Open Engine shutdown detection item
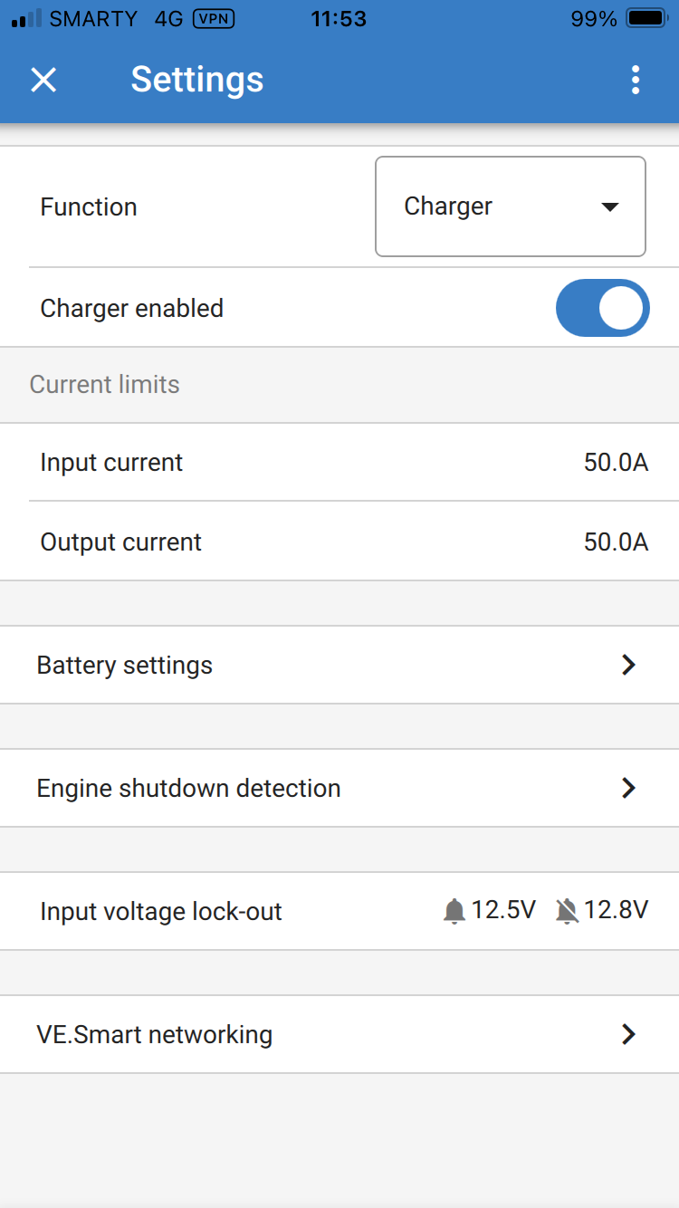 188,788
